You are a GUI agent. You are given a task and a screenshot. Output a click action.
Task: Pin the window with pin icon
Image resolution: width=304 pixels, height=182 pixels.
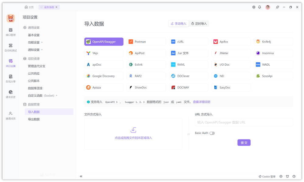(278, 7)
